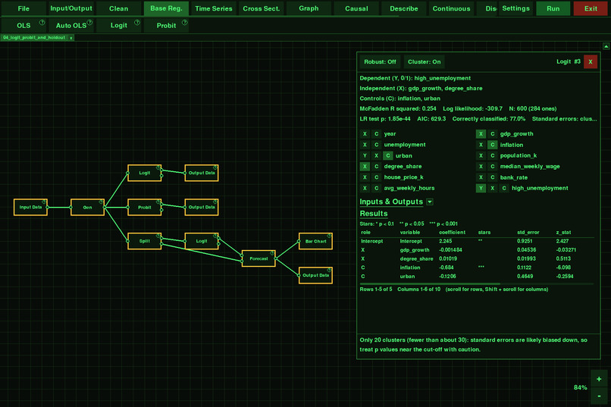The height and width of the screenshot is (407, 611).
Task: Open the help icon beside the OLS button
Action: click(42, 23)
